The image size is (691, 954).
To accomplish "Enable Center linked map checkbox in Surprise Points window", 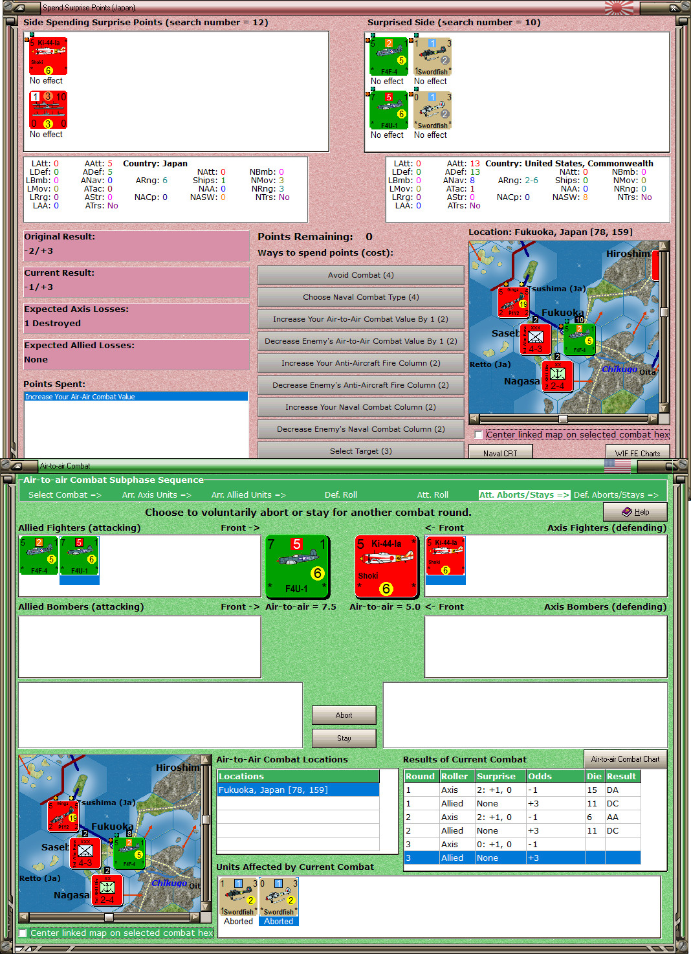I will click(479, 435).
